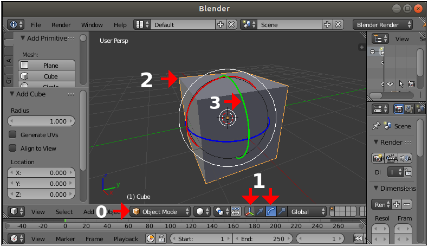Open the Outliner editor type selector

pyautogui.click(x=380, y=39)
